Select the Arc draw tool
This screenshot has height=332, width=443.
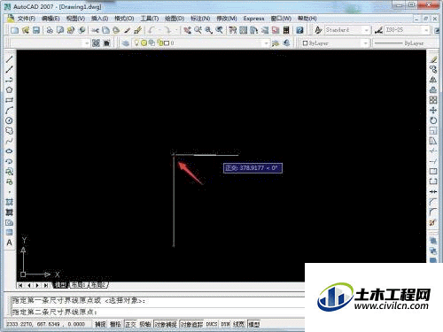coord(9,110)
